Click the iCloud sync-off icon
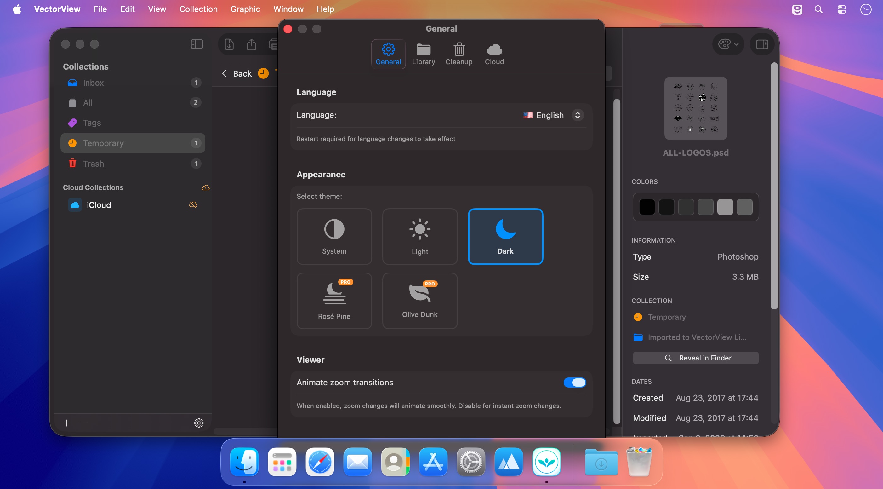The width and height of the screenshot is (883, 489). coord(193,205)
